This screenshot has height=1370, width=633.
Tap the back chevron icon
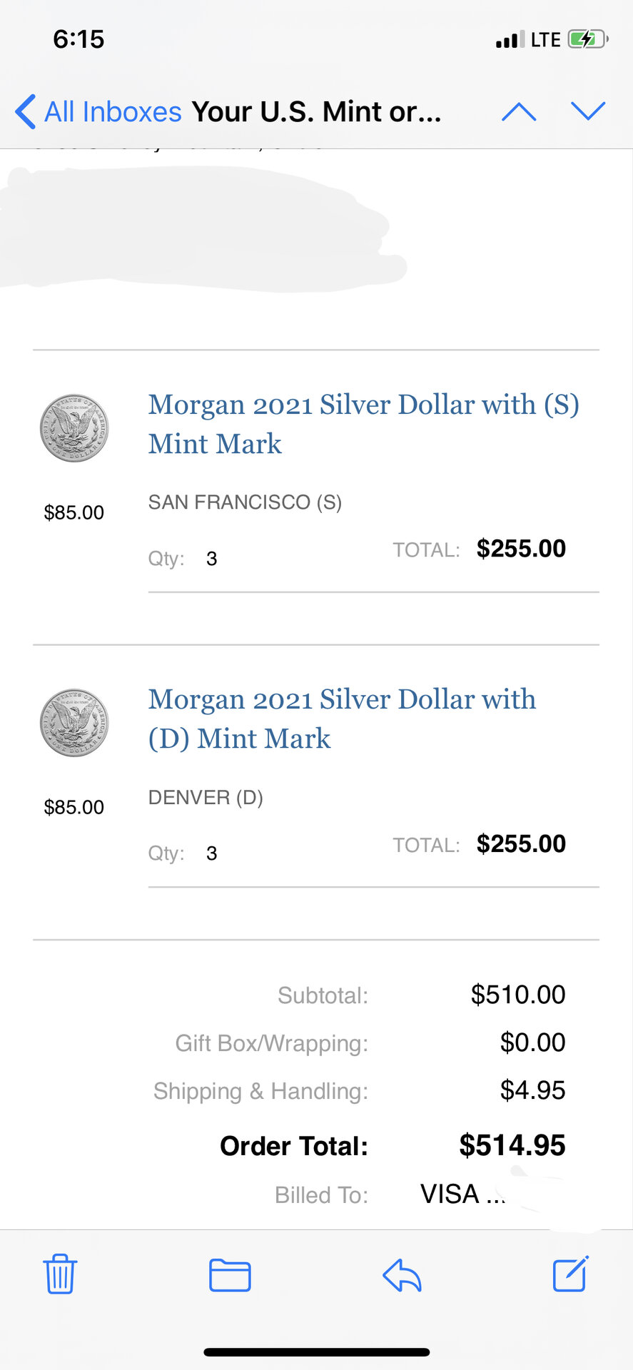(x=26, y=112)
